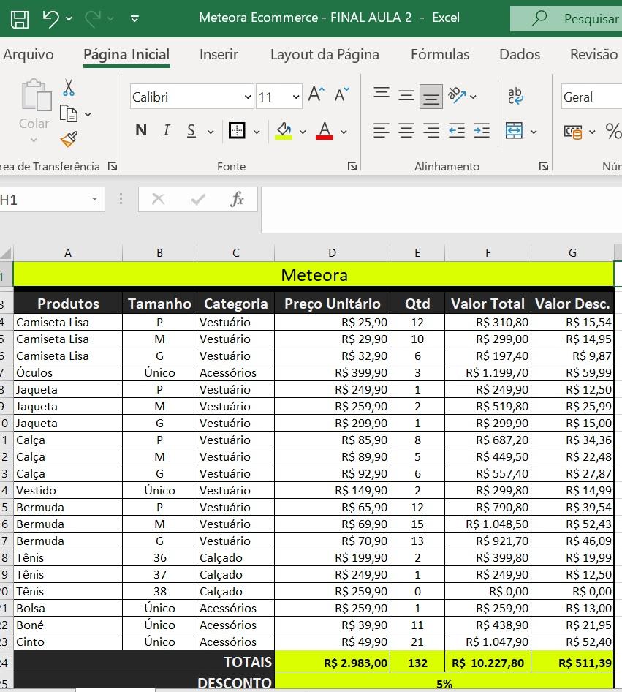Click the Cut scissors icon
Image resolution: width=622 pixels, height=692 pixels.
pos(69,89)
